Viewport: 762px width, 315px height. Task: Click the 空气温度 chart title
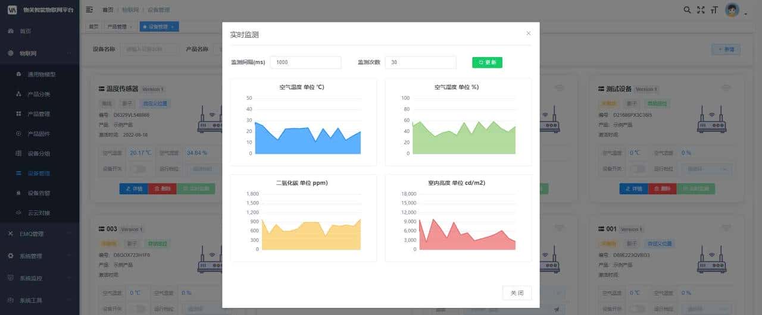pos(302,87)
